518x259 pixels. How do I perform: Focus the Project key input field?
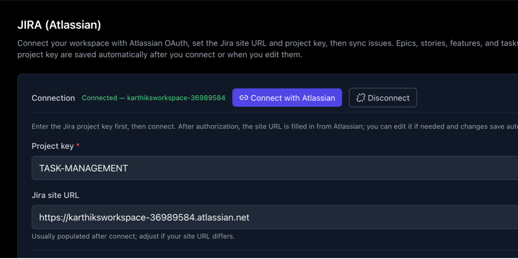[x=275, y=168]
